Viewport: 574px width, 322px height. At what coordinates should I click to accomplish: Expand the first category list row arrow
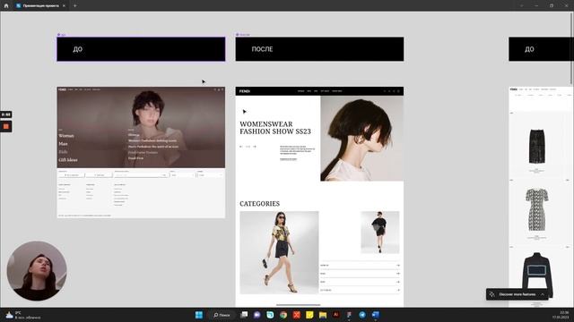click(398, 266)
